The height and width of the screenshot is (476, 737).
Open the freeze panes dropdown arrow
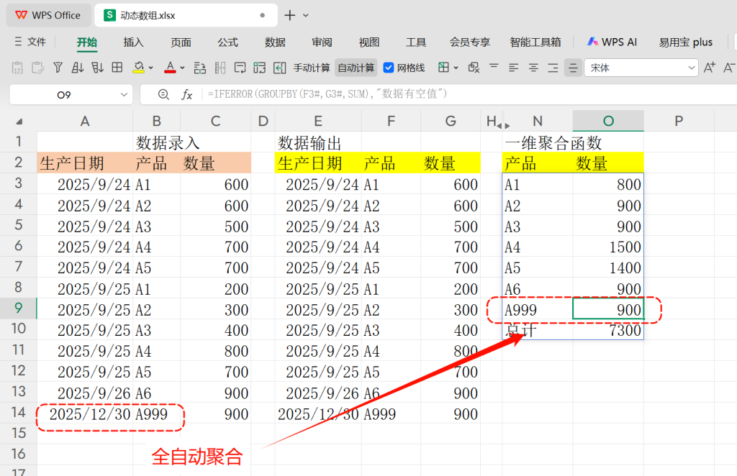(456, 68)
